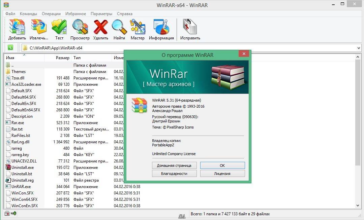Confirm the About dialog with OK

point(222,166)
